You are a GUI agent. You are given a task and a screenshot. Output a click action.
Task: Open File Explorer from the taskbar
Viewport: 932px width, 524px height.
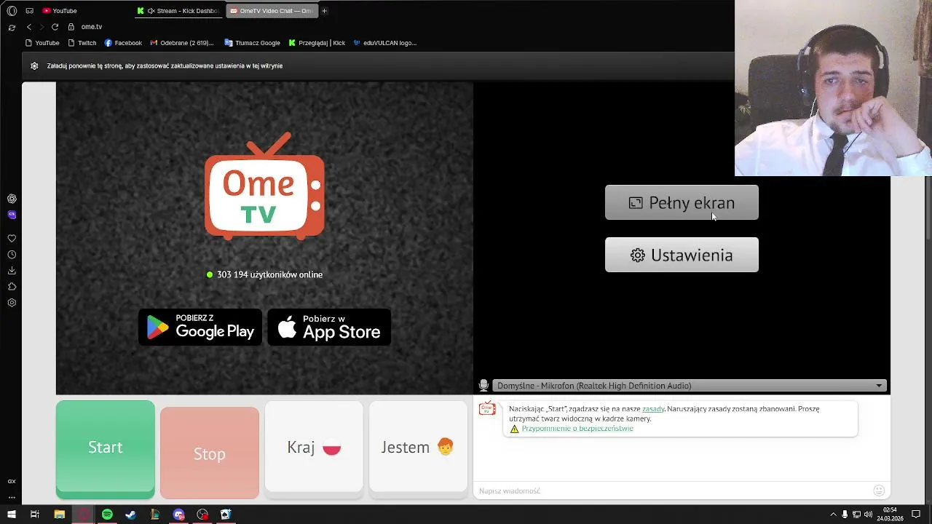[x=60, y=515]
